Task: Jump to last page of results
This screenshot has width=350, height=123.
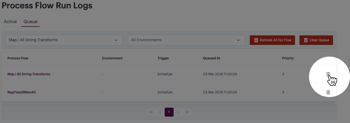Action: [187, 112]
